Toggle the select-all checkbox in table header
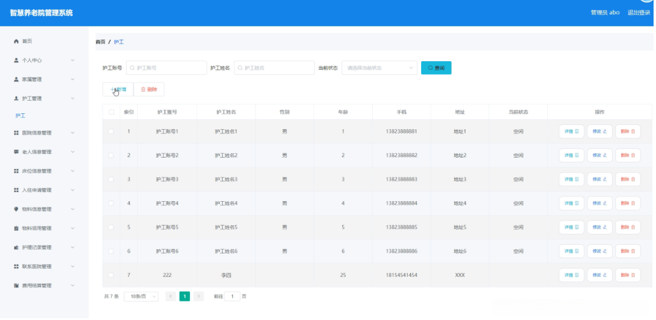The width and height of the screenshot is (656, 320). (x=111, y=112)
